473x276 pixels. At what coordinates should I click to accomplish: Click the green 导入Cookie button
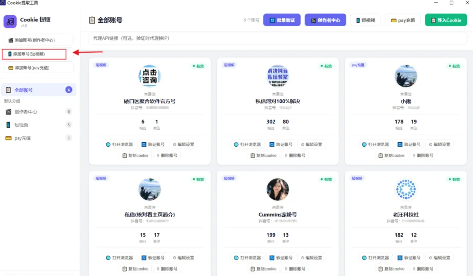pyautogui.click(x=446, y=20)
